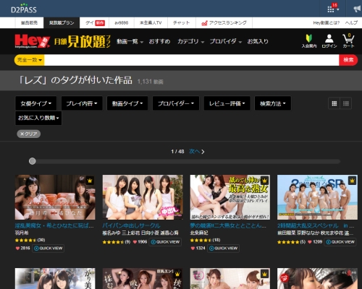Open the shopping cart カート icon
The width and height of the screenshot is (362, 289).
pos(348,38)
